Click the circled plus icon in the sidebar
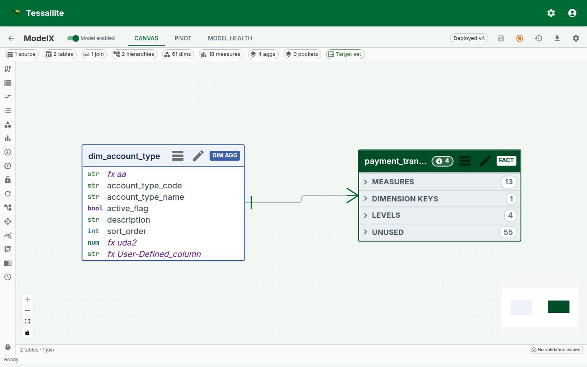Image resolution: width=587 pixels, height=367 pixels. click(8, 152)
